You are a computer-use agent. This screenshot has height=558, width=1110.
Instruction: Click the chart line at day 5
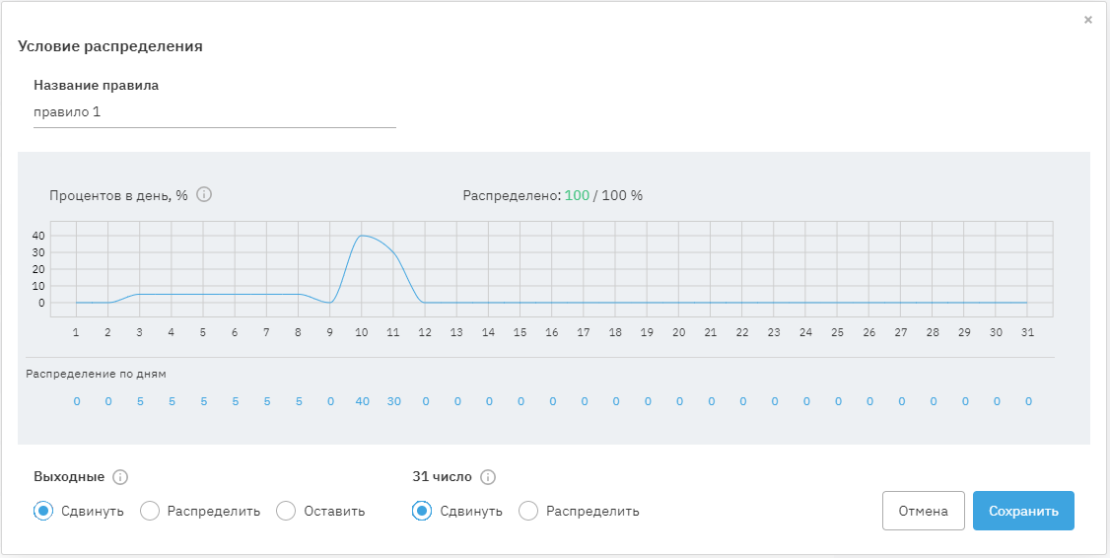pos(203,294)
